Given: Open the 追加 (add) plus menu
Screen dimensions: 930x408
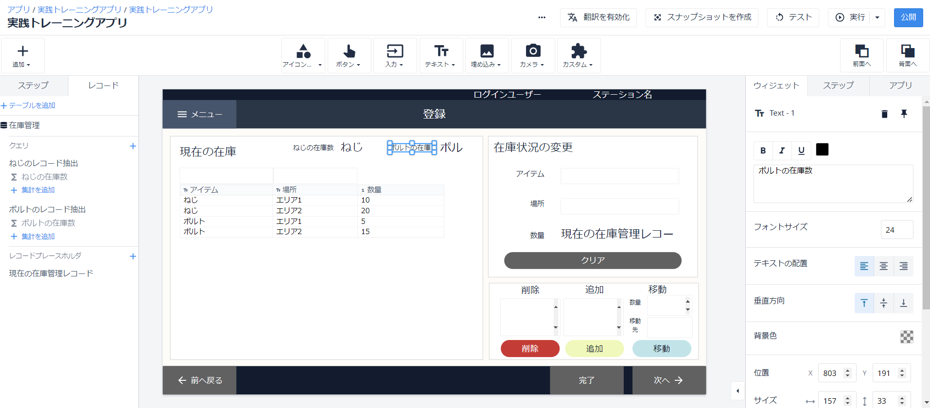Looking at the screenshot, I should click(x=22, y=56).
